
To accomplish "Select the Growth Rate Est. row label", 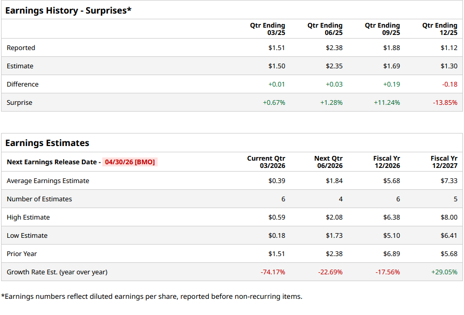I will (x=57, y=272).
